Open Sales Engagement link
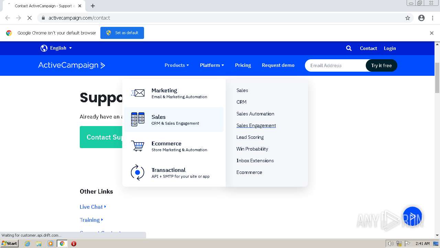Screen dimensions: 440x248 [256, 125]
